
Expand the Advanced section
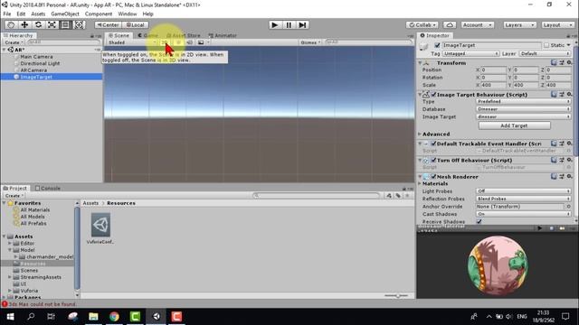[x=420, y=135]
